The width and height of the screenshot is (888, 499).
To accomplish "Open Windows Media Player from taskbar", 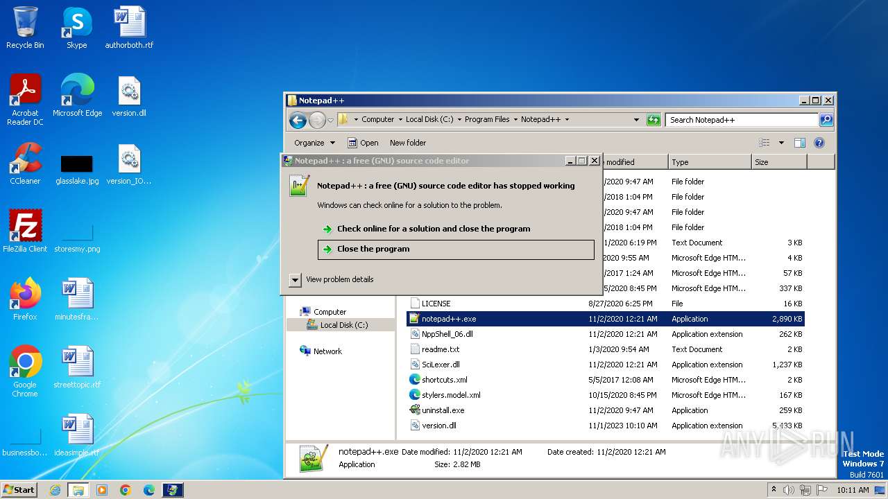I will [x=102, y=490].
